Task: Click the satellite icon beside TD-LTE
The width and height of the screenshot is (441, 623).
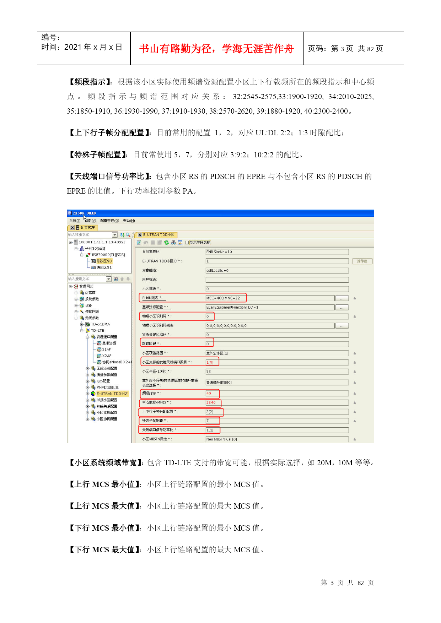Action: pyautogui.click(x=88, y=331)
